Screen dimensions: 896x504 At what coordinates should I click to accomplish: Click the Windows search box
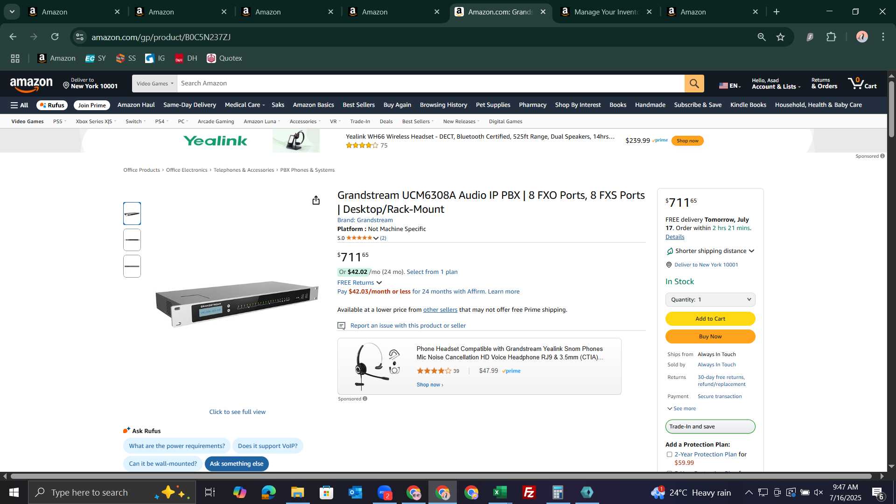112,492
